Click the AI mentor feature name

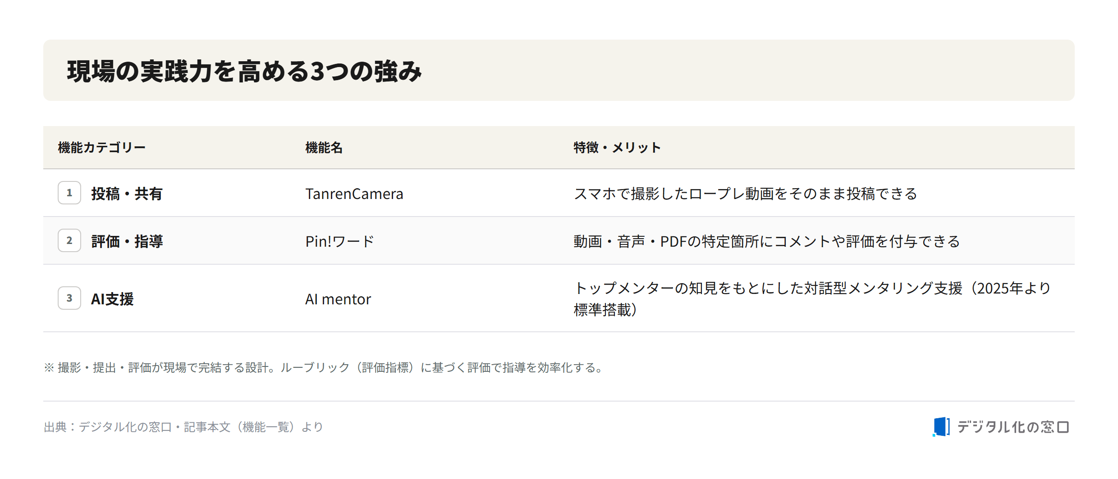[x=338, y=299]
